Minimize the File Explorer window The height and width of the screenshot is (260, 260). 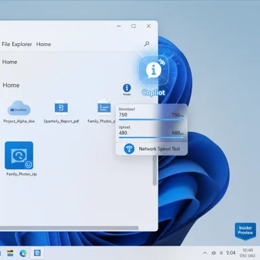119,26
